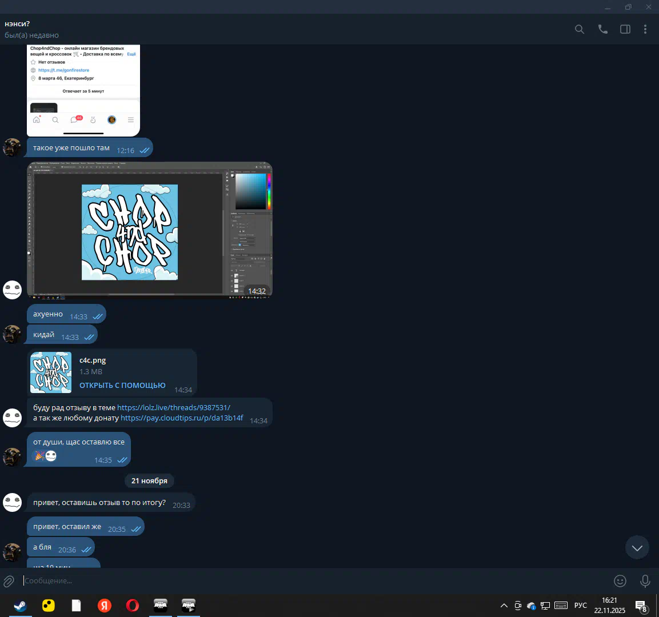Screen dimensions: 659x617
Task: Toggle the right sidebar panel icon
Action: (625, 29)
